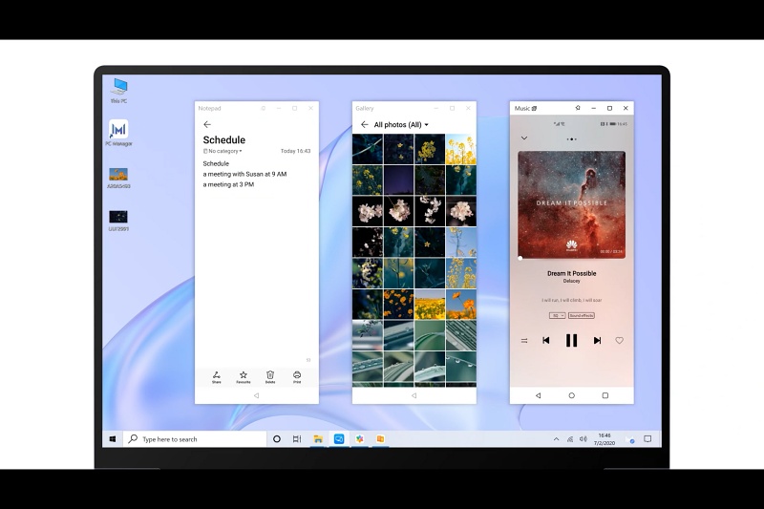The height and width of the screenshot is (509, 764).
Task: Like the song with the heart icon
Action: 619,341
